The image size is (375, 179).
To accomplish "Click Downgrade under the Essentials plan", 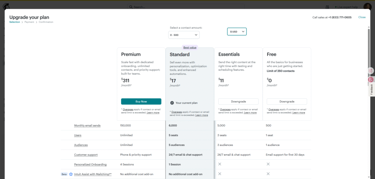I will click(x=238, y=102).
